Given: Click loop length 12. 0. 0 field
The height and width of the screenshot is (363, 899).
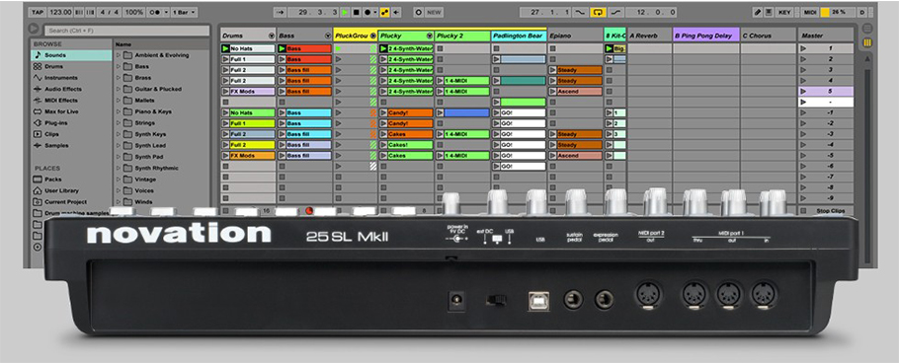Looking at the screenshot, I should point(651,12).
